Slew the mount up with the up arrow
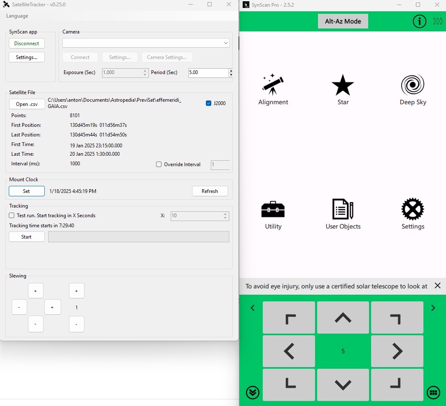 click(343, 318)
